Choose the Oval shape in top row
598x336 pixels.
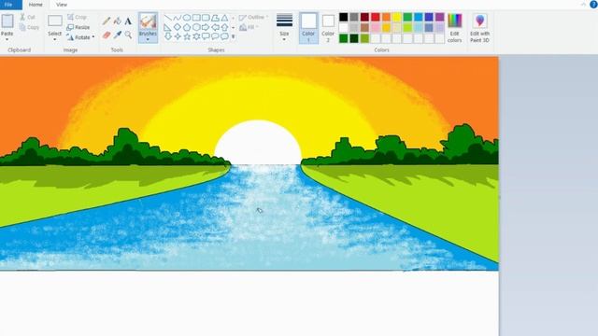point(187,18)
